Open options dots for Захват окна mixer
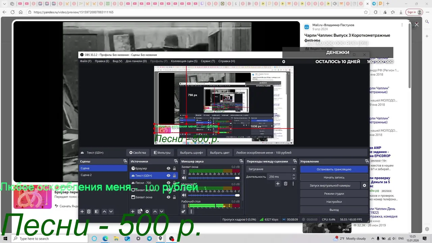 (184, 172)
